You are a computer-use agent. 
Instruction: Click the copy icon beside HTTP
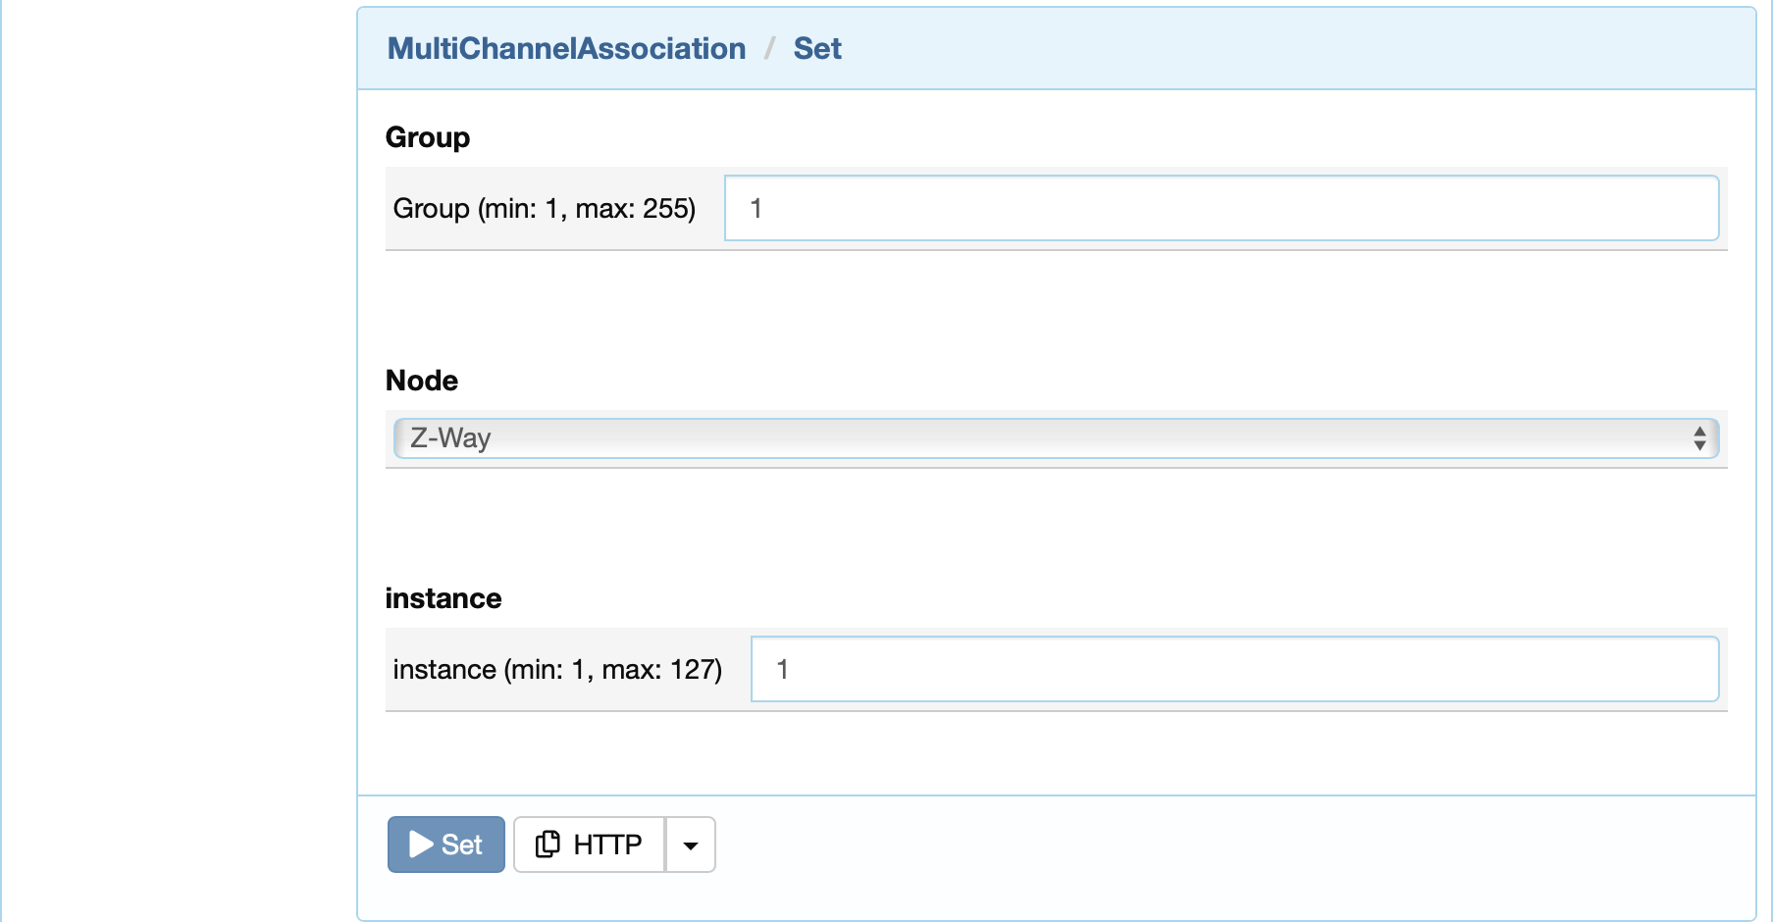tap(548, 845)
